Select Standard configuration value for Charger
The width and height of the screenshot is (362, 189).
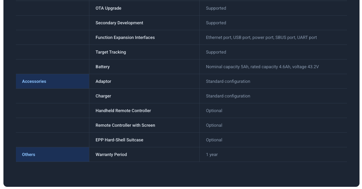point(228,96)
